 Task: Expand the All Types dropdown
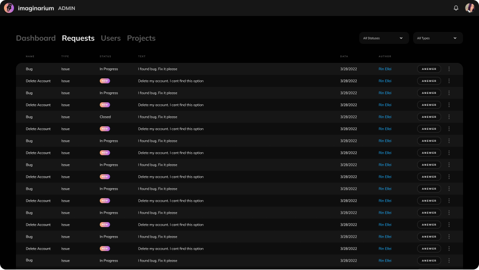[438, 38]
